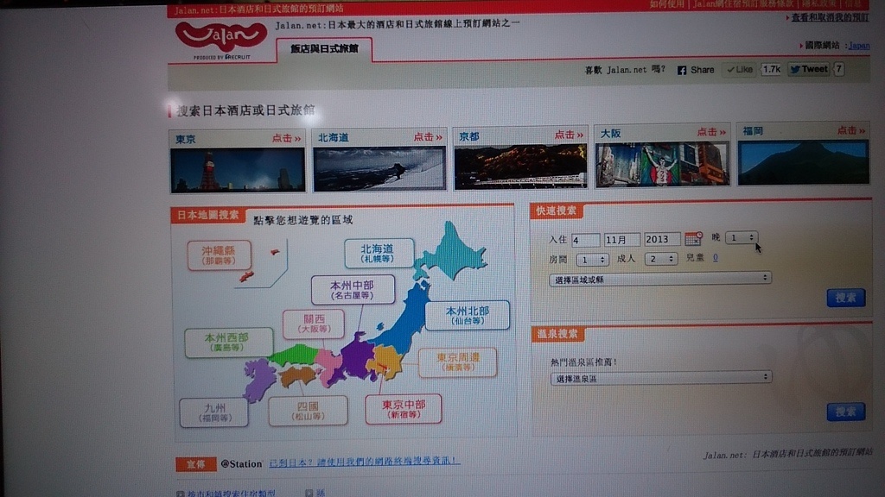Open the 房間 rooms dropdown

point(592,259)
